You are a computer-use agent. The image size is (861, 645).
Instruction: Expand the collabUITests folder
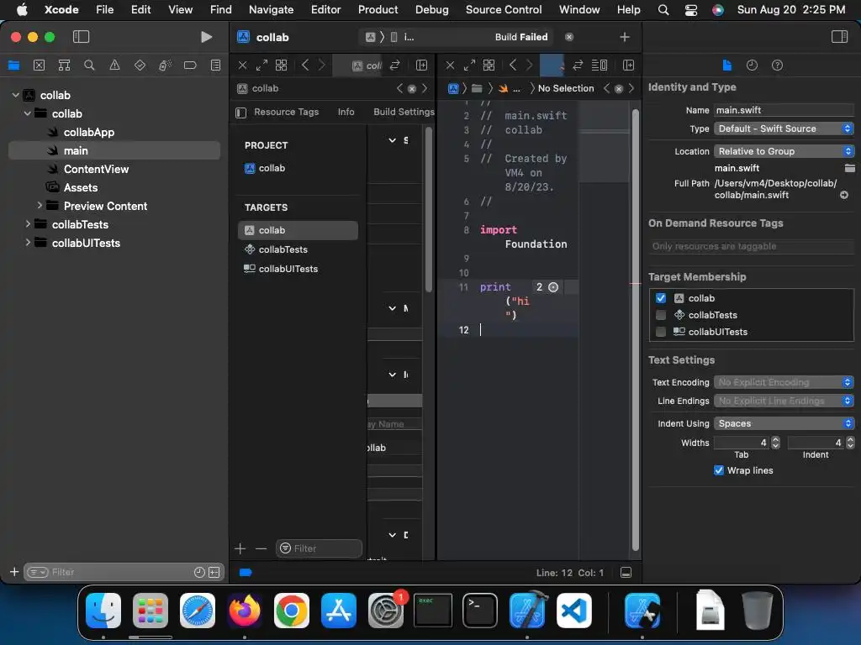coord(28,242)
